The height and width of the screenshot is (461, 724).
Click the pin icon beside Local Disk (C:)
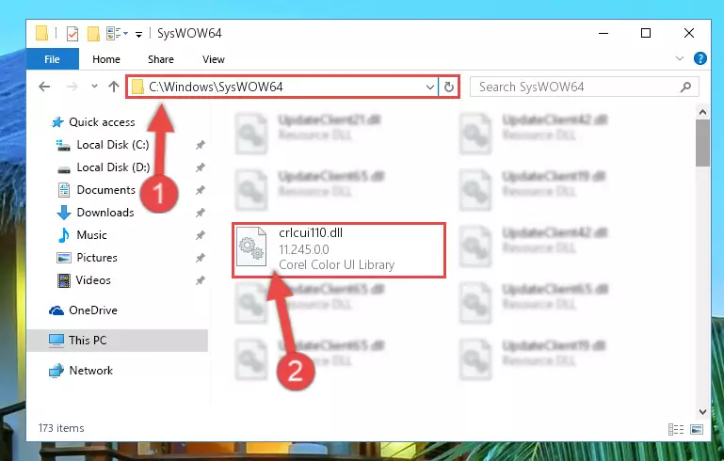click(x=200, y=145)
